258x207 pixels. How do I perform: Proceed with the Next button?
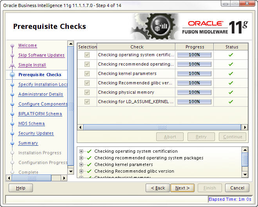[x=182, y=188]
